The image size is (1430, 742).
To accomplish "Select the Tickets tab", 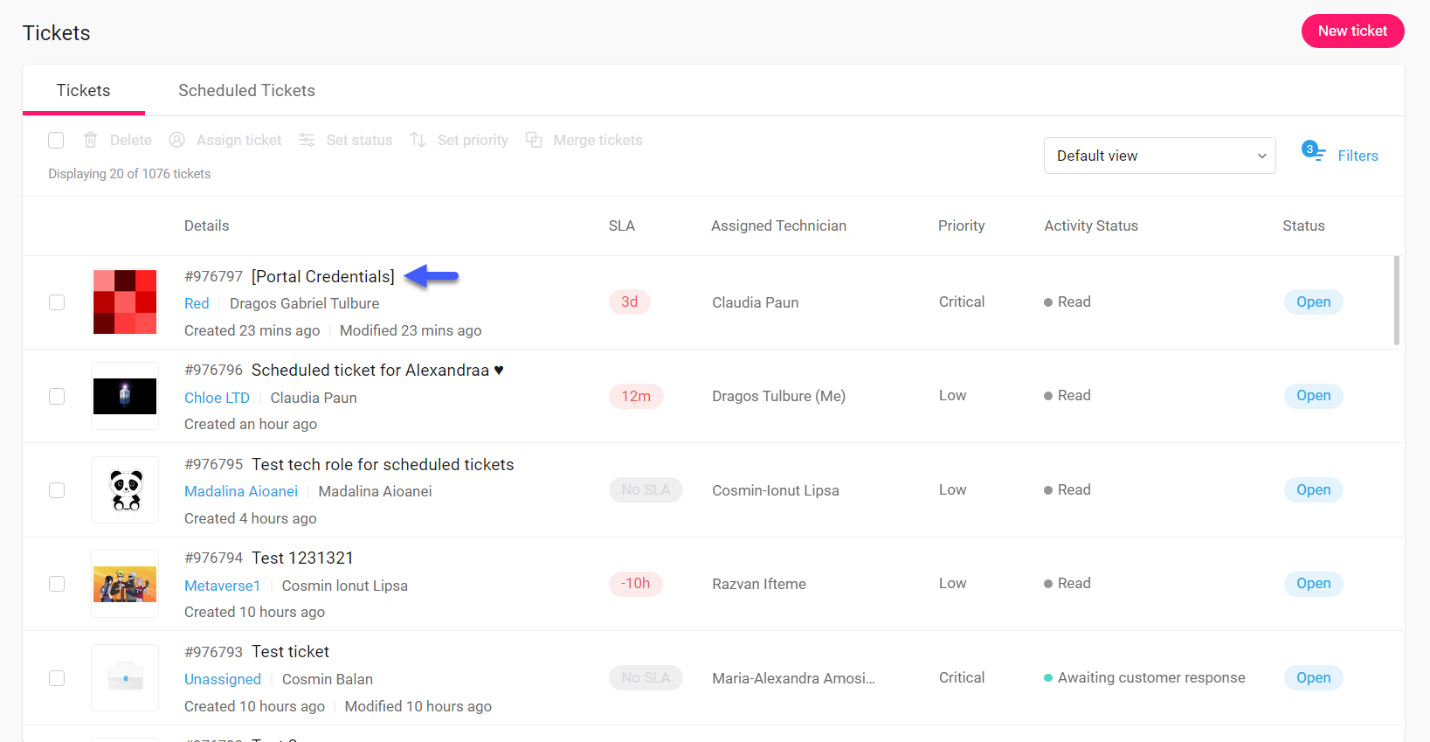I will pos(83,91).
